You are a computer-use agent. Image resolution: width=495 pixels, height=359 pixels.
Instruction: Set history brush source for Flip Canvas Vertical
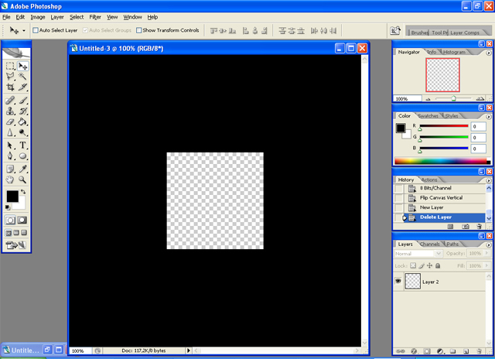pyautogui.click(x=399, y=198)
